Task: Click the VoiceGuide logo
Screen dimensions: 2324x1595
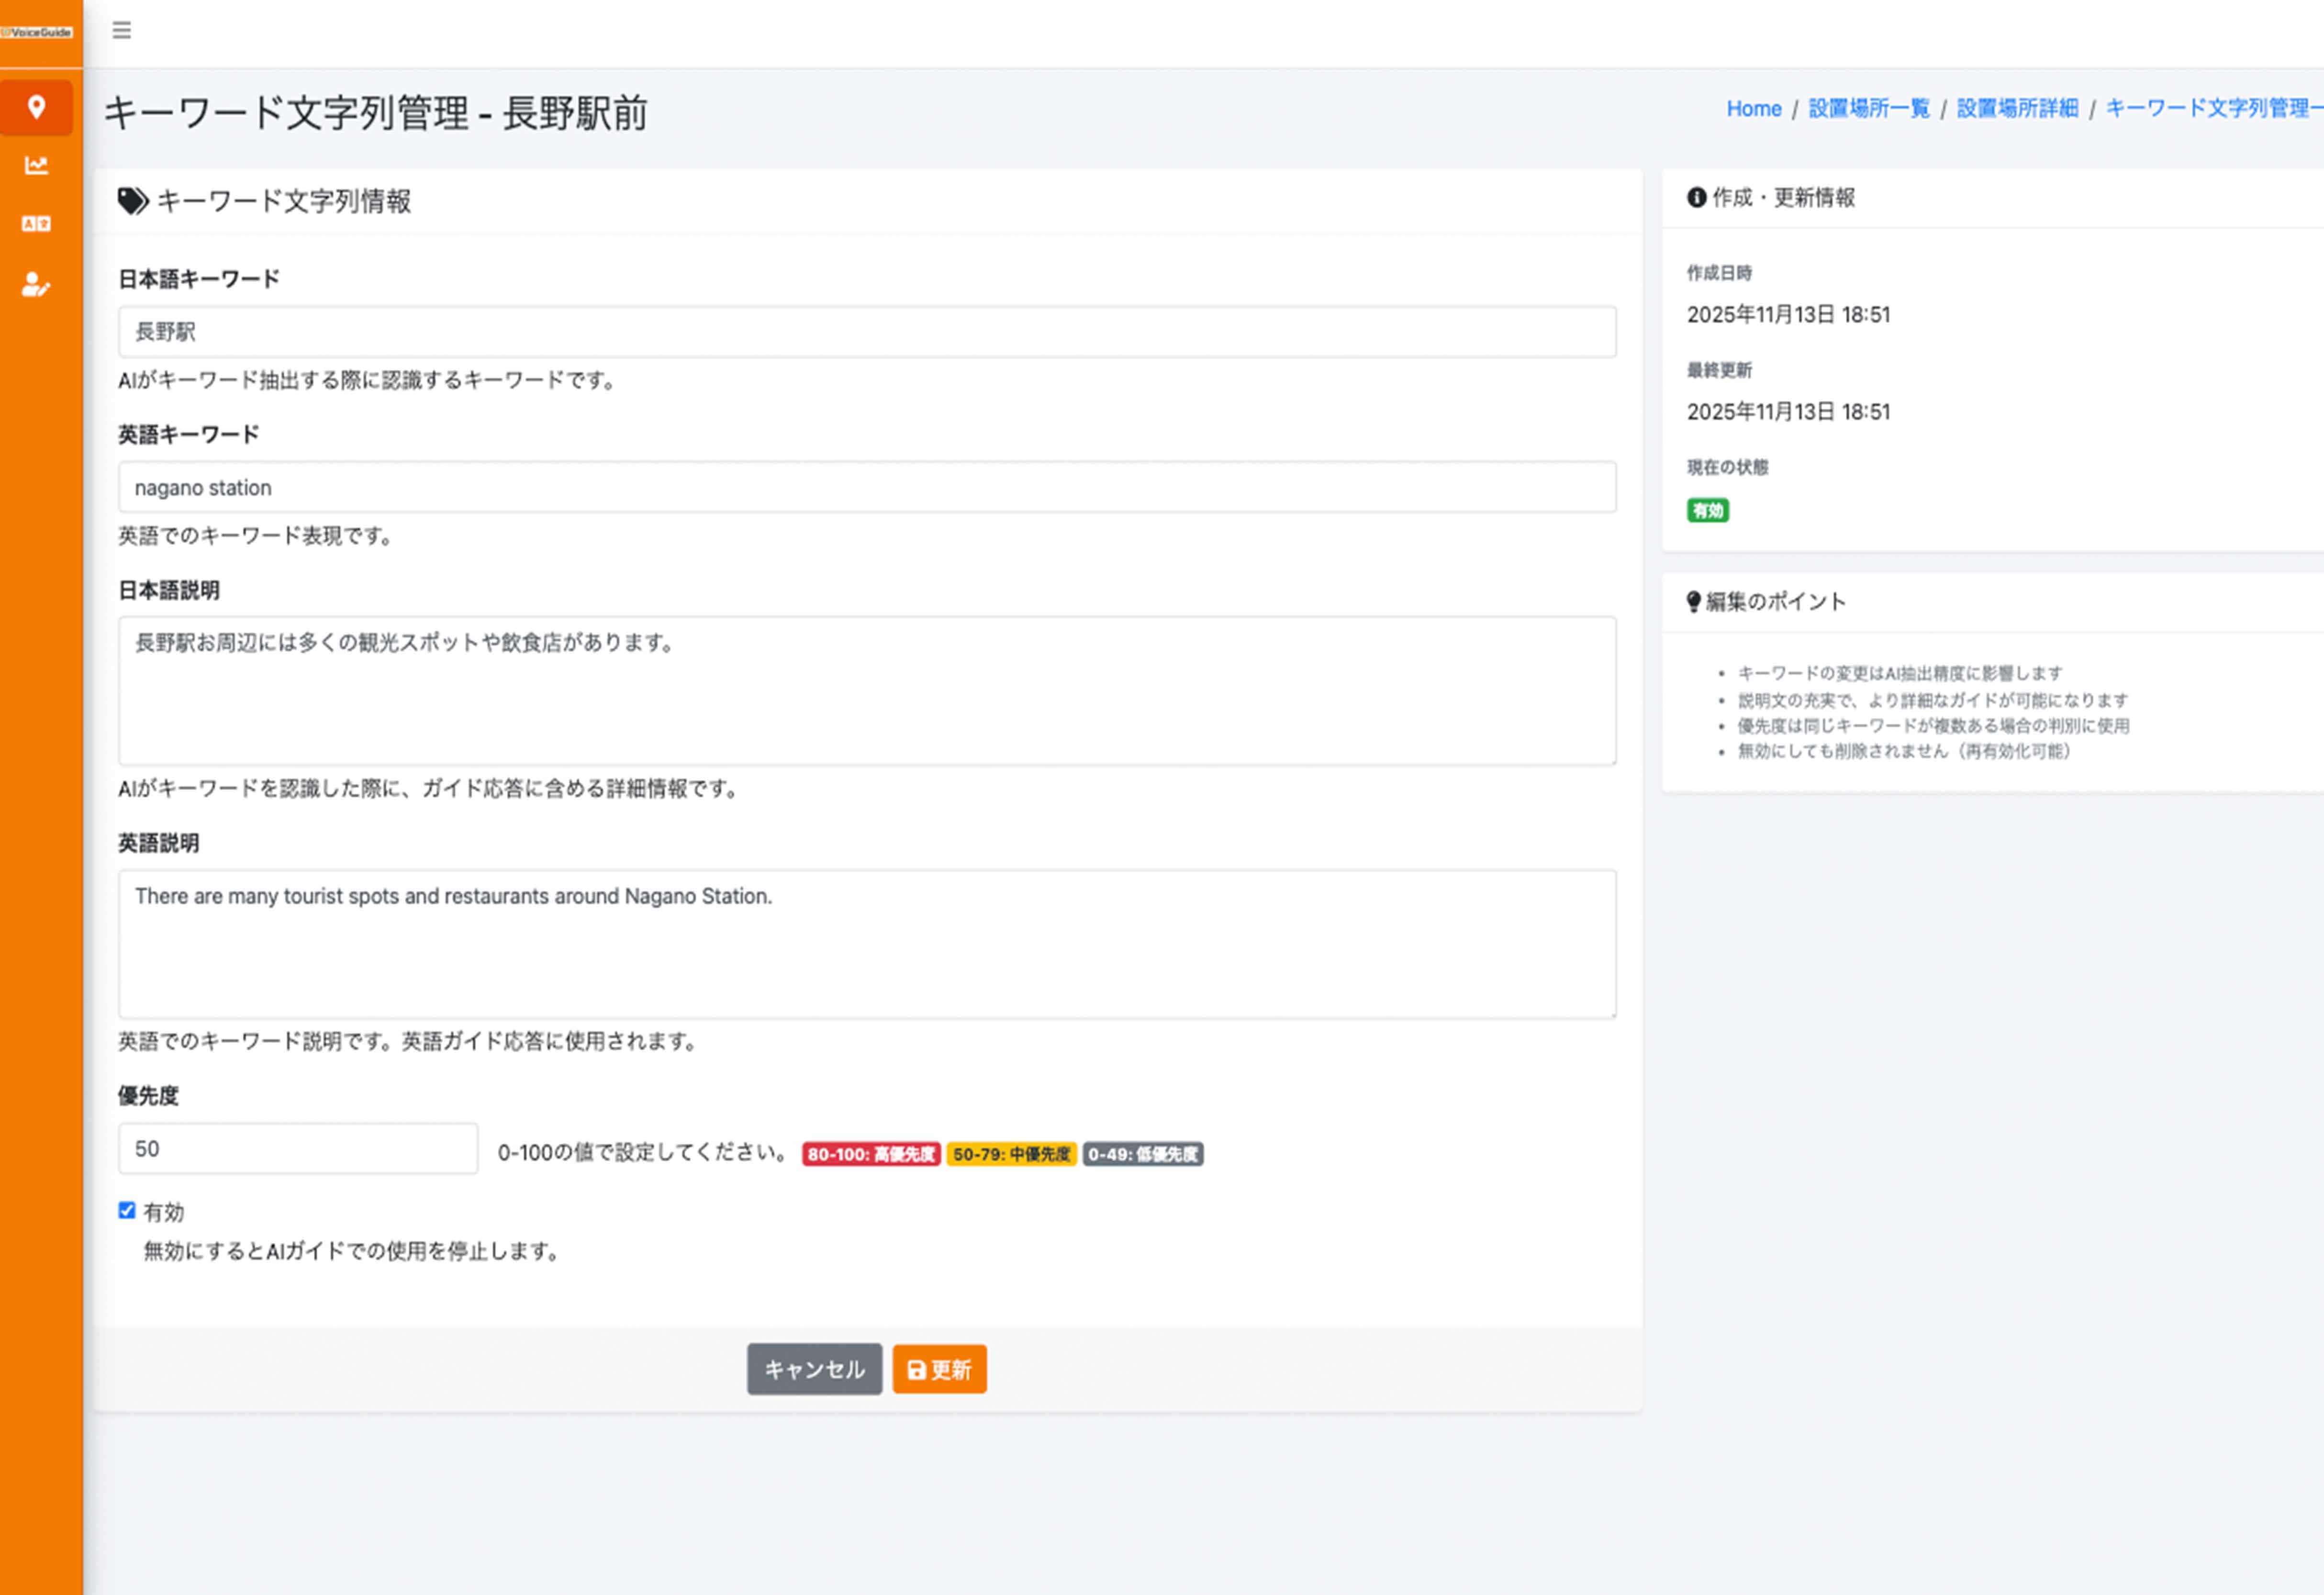Action: [37, 32]
